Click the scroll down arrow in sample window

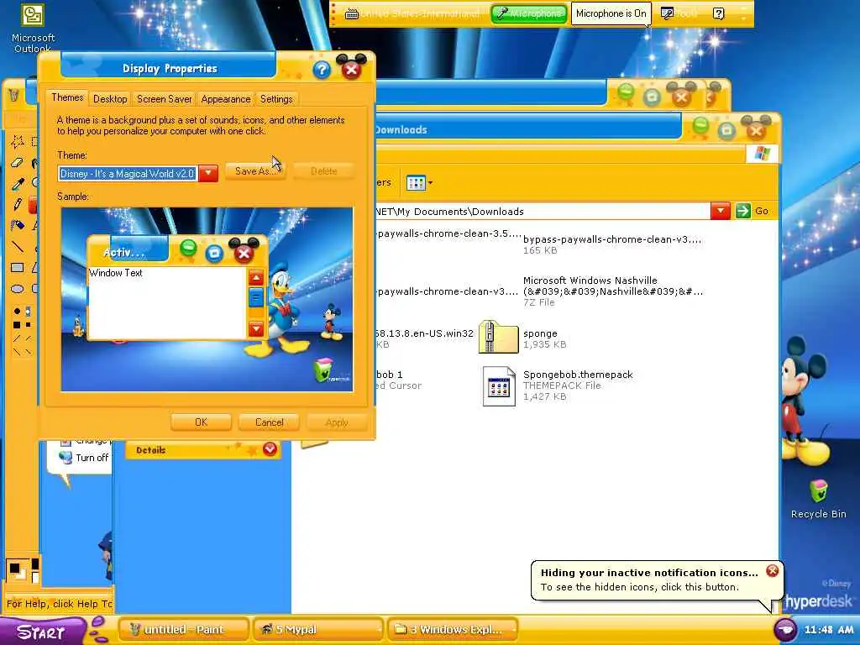pyautogui.click(x=256, y=328)
